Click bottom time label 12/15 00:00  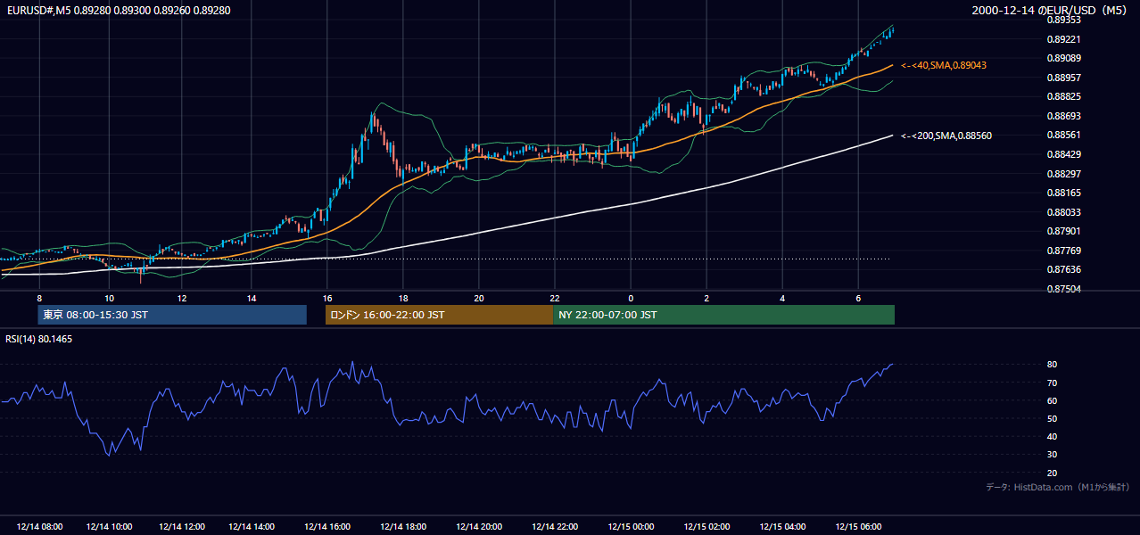click(631, 526)
